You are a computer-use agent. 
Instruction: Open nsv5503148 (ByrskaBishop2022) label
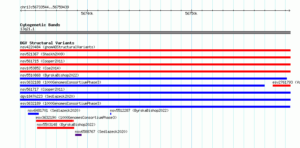point(66,125)
